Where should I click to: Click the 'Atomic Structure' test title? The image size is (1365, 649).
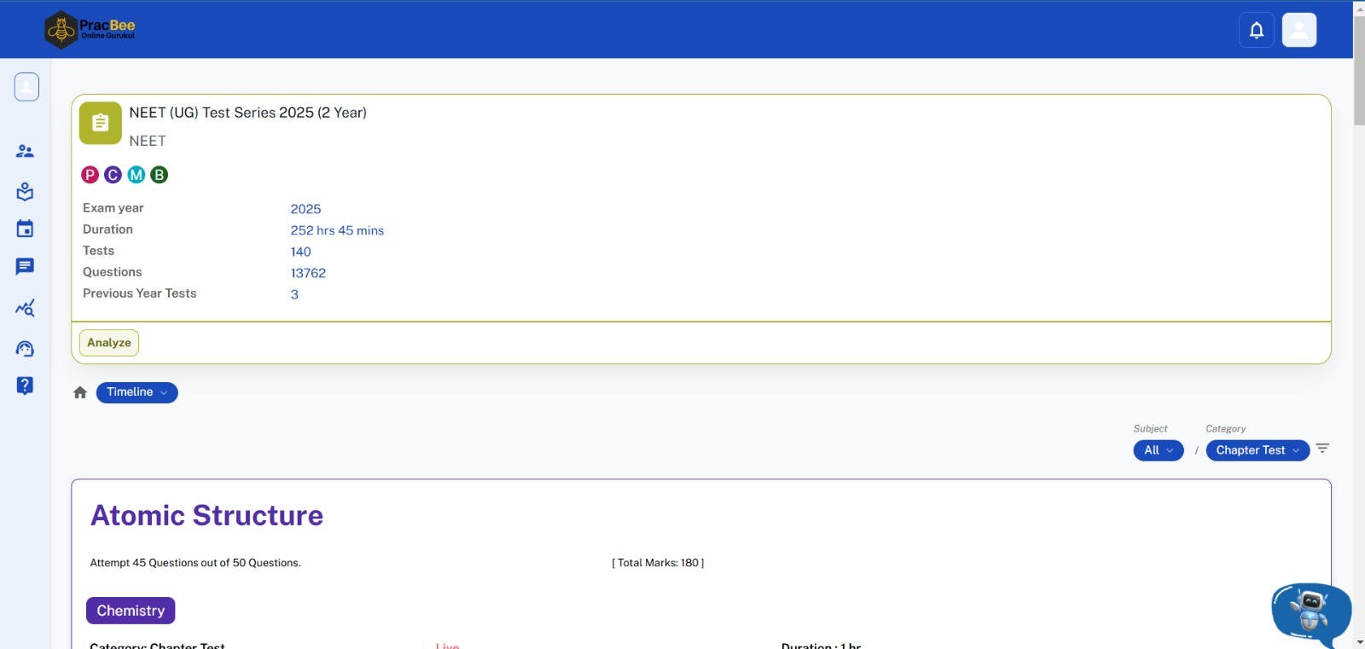pyautogui.click(x=206, y=515)
